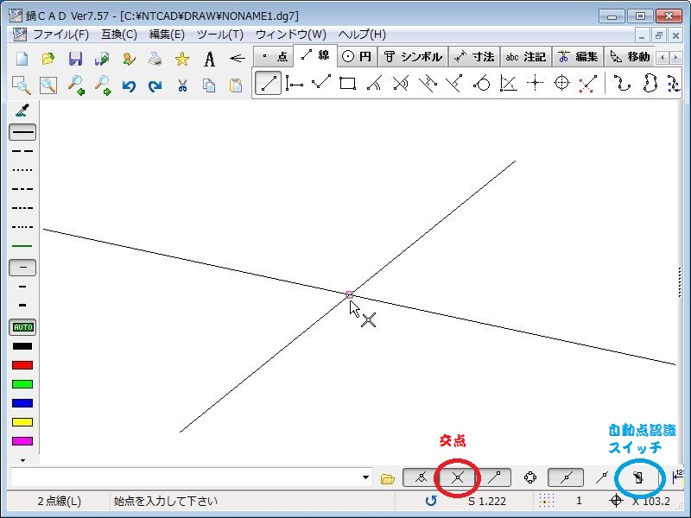Open the ウィンドウ(W) menu
This screenshot has height=518, width=691.
291,35
